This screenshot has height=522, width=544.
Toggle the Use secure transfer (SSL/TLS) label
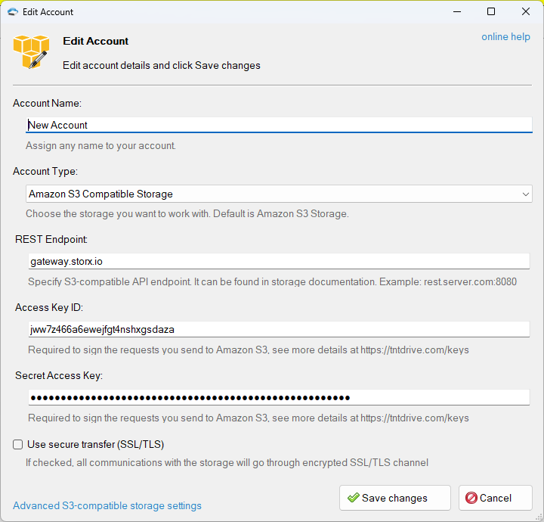95,444
